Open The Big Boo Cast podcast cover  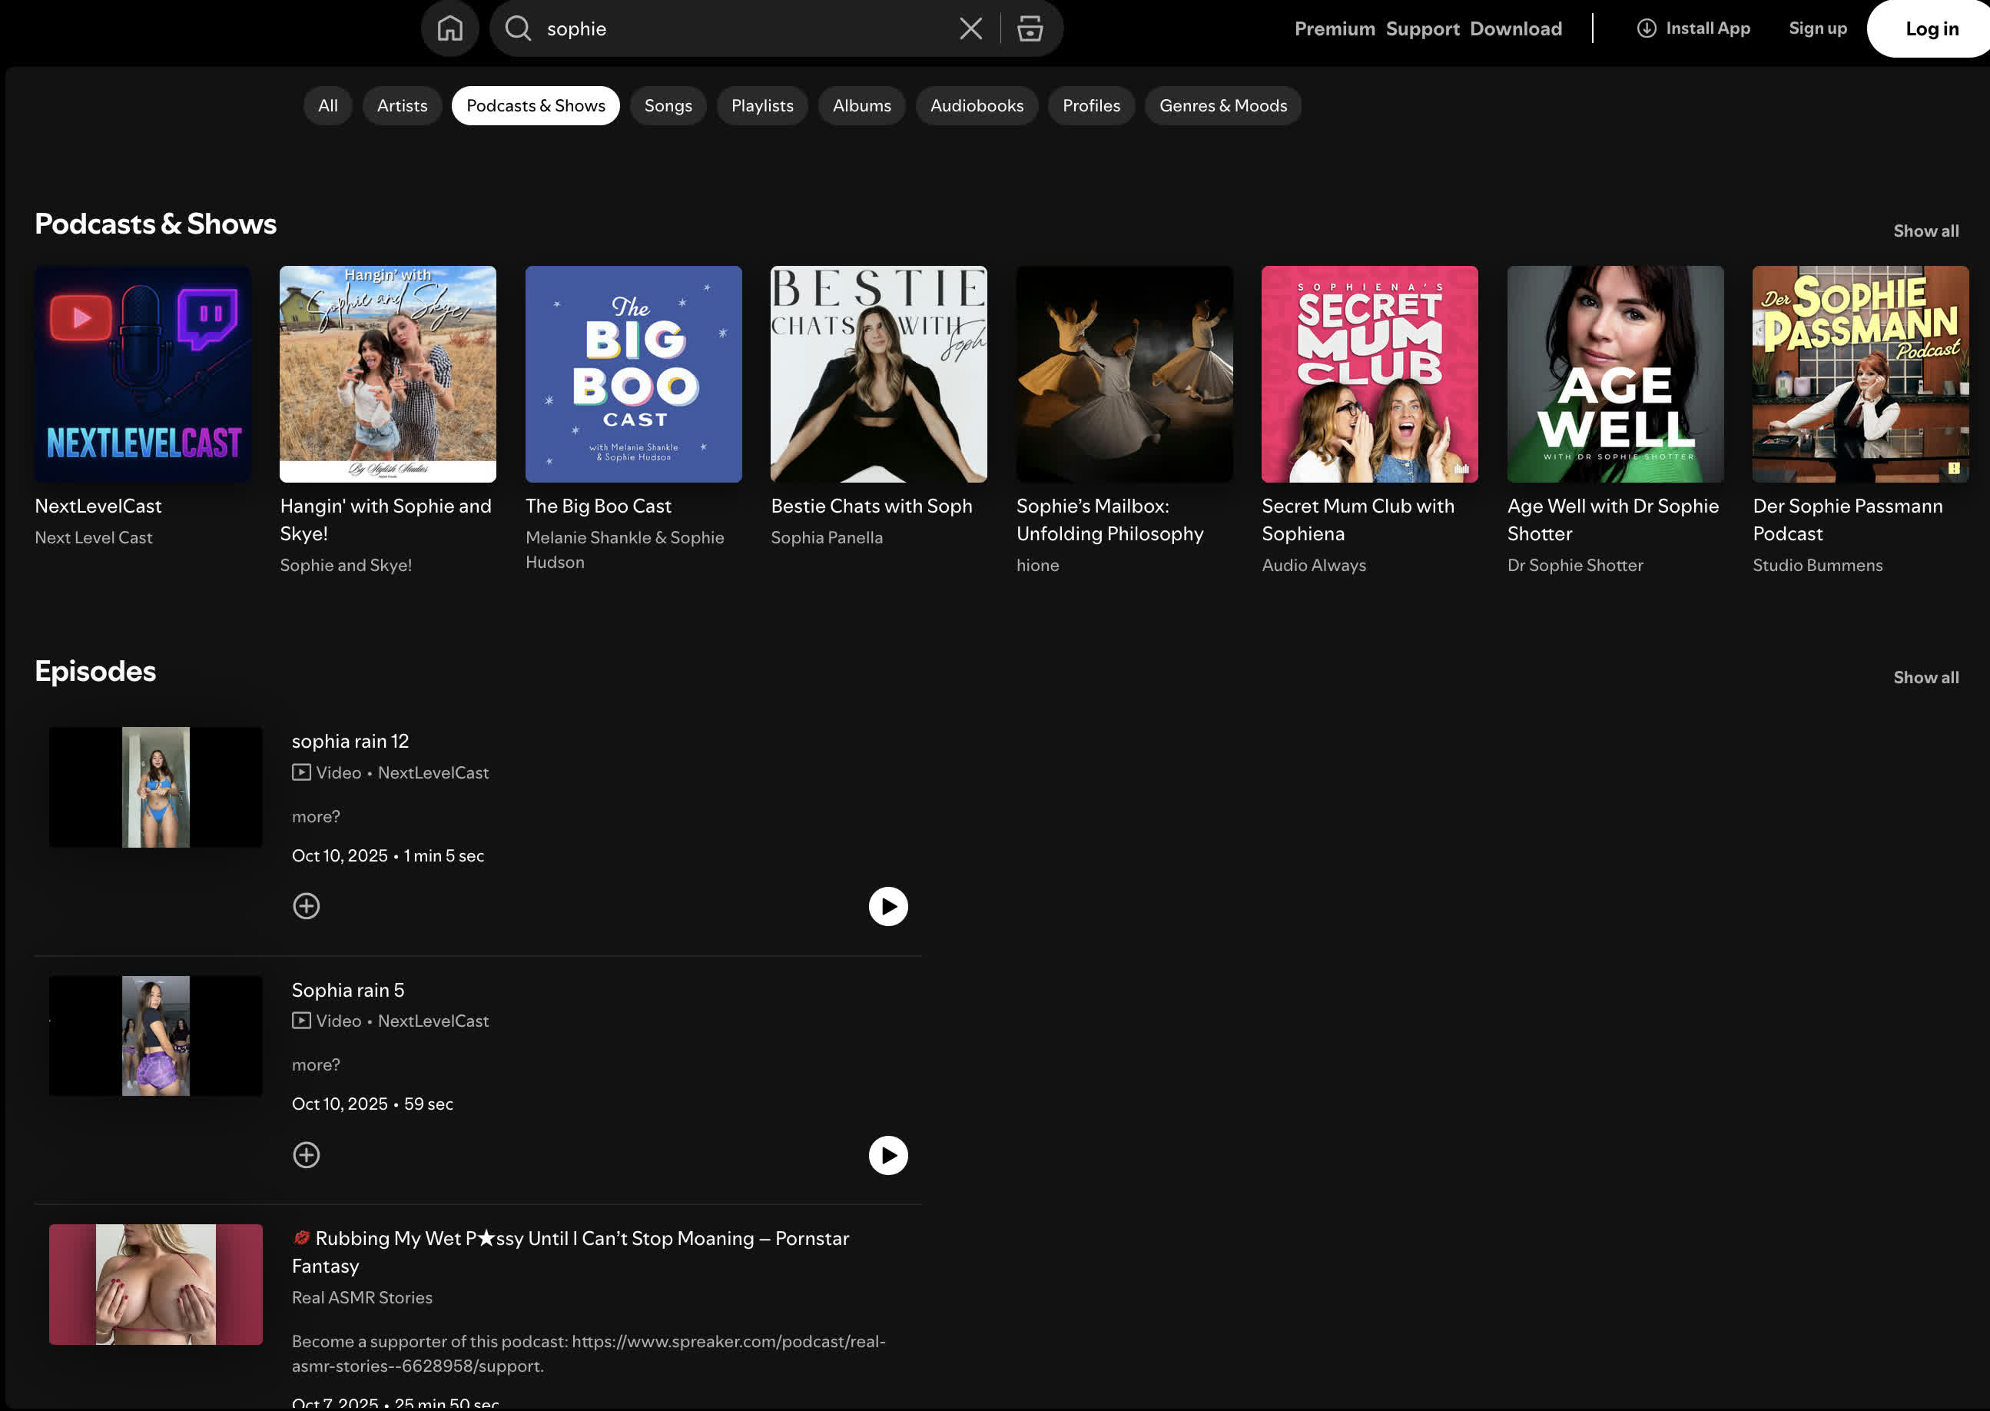[633, 374]
